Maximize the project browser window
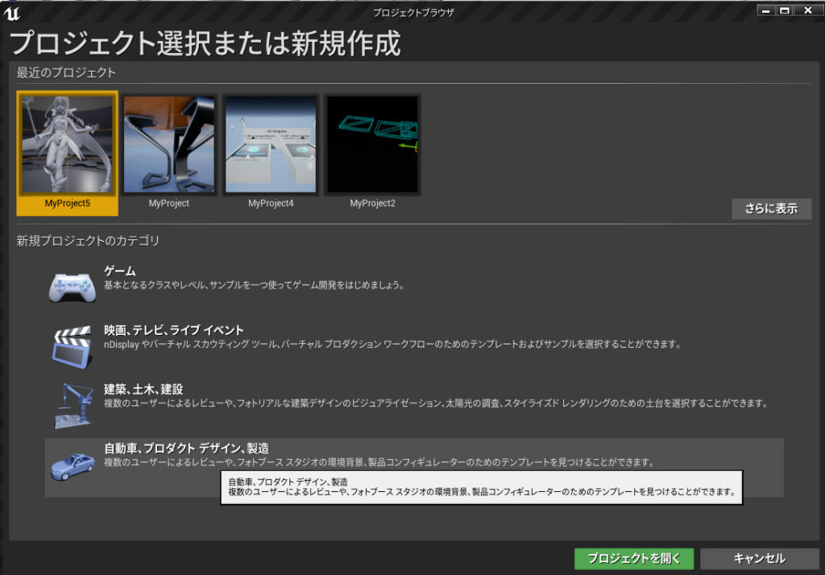Viewport: 825px width, 575px height. pyautogui.click(x=785, y=10)
